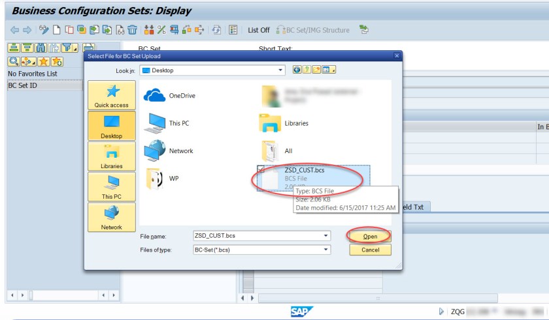549x320 pixels.
Task: Click List Off in the toolbar
Action: pyautogui.click(x=259, y=30)
